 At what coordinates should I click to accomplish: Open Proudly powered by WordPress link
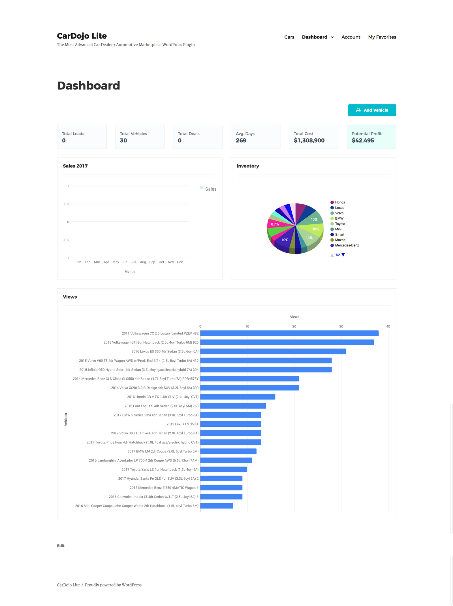[113, 585]
